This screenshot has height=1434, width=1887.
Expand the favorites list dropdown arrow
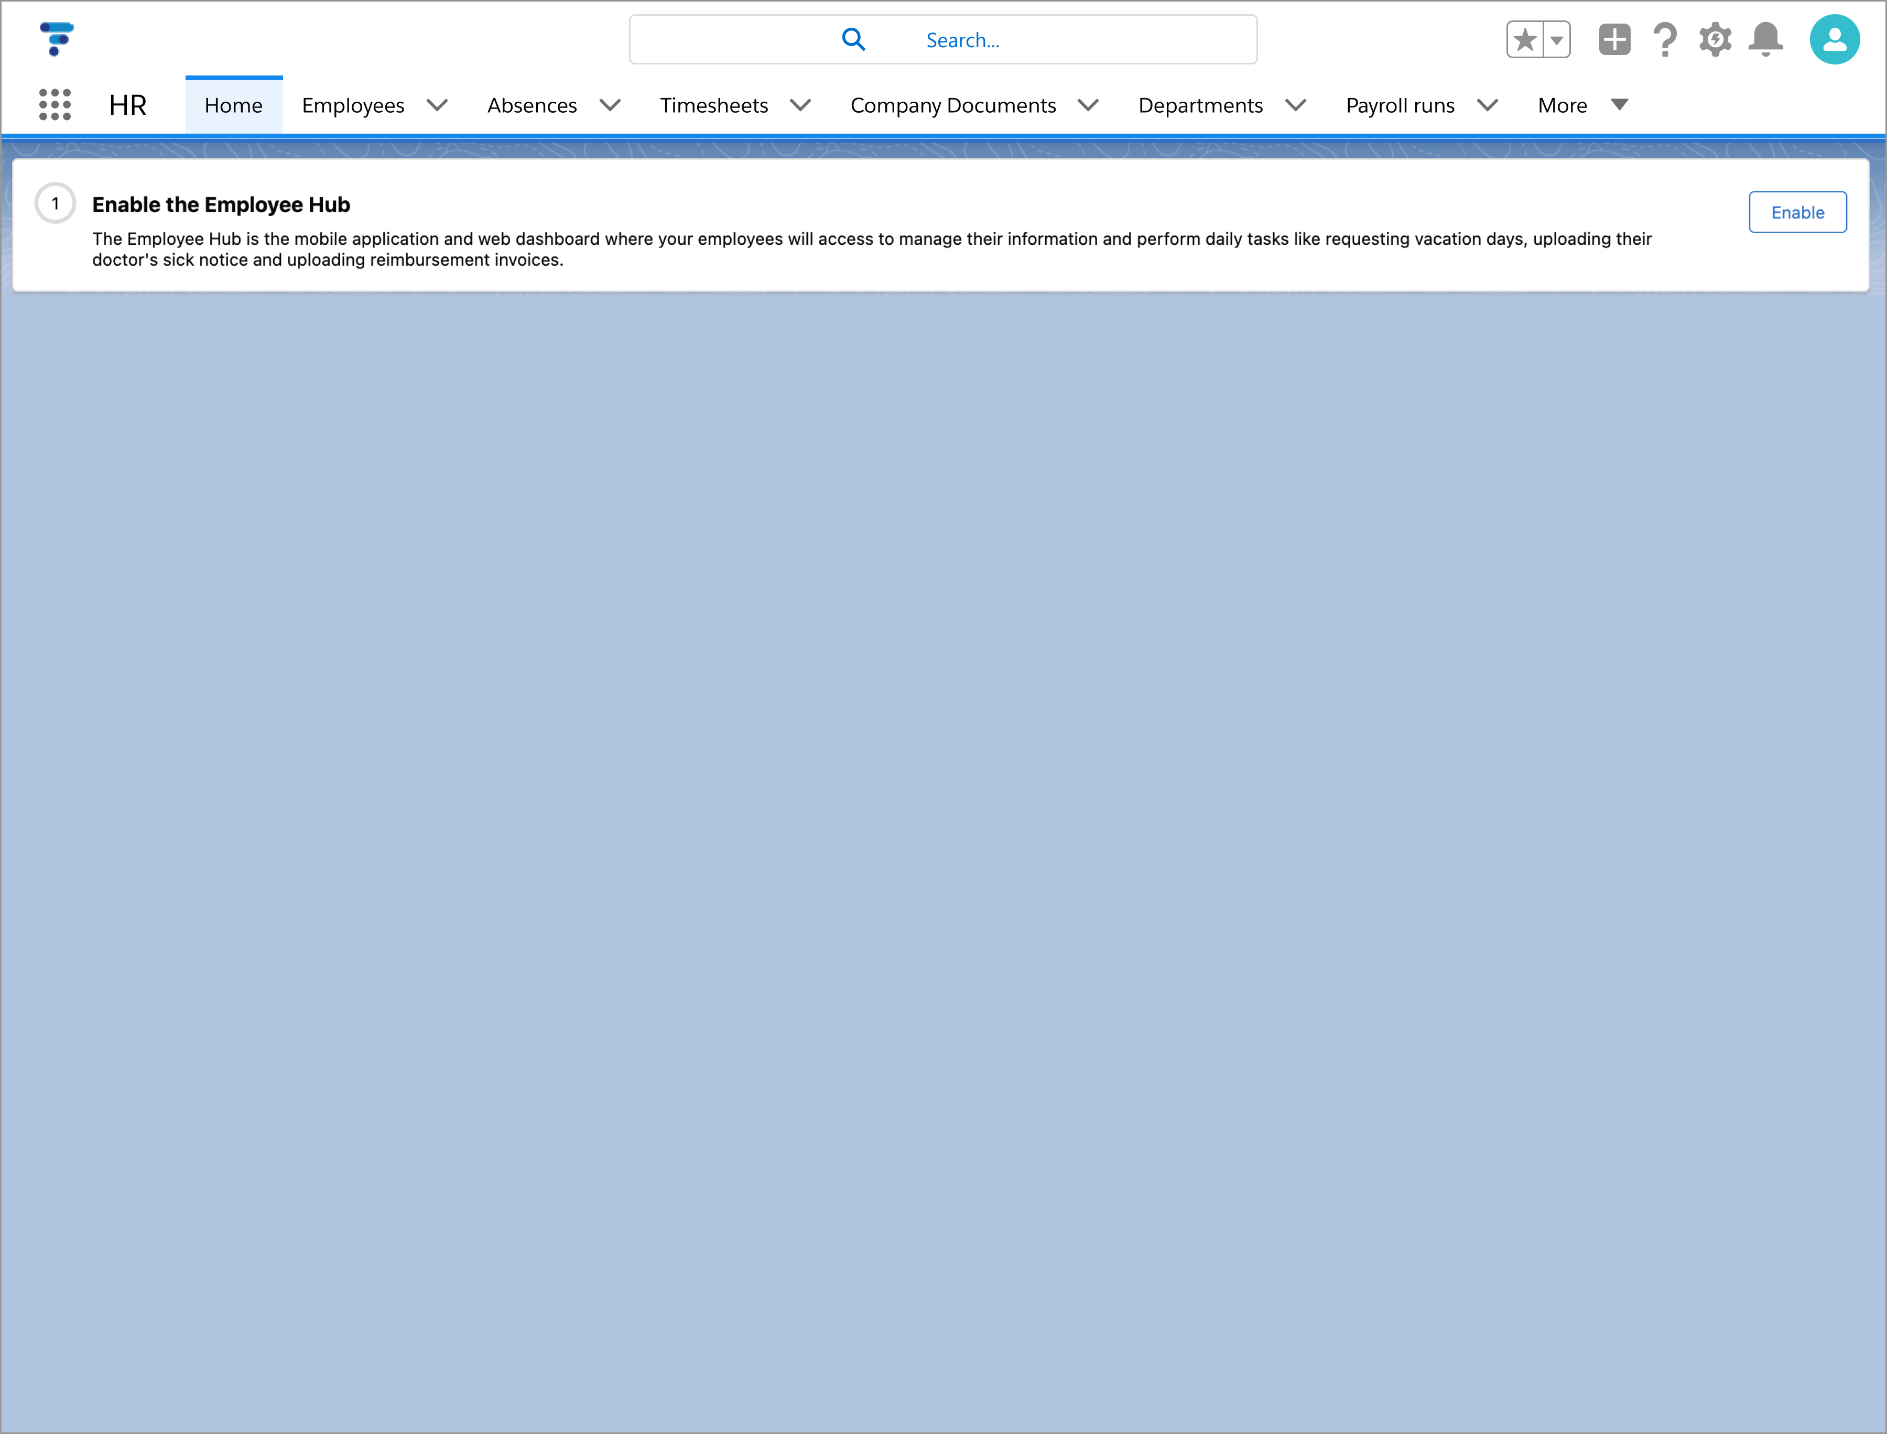(x=1557, y=39)
